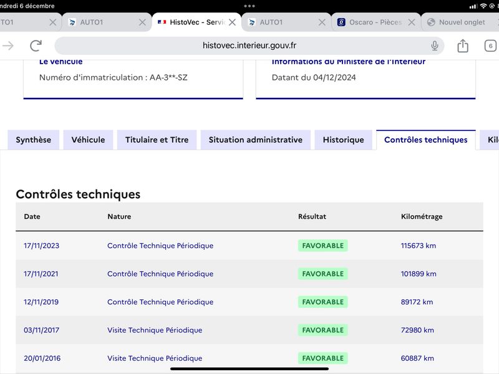Click the Numéro d'immatriculation AA-3**-SZ text
499x374 pixels.
(x=114, y=77)
